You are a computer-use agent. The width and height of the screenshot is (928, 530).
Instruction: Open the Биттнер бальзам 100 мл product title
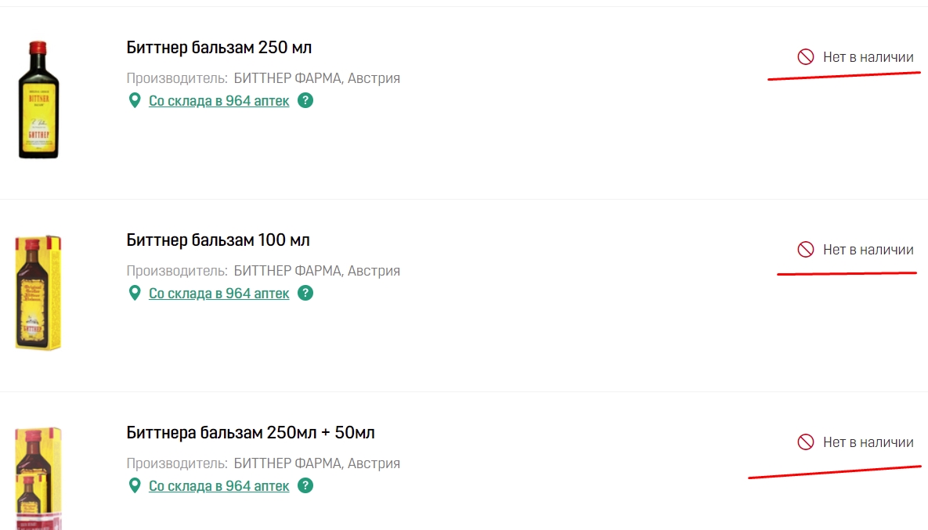click(x=218, y=240)
